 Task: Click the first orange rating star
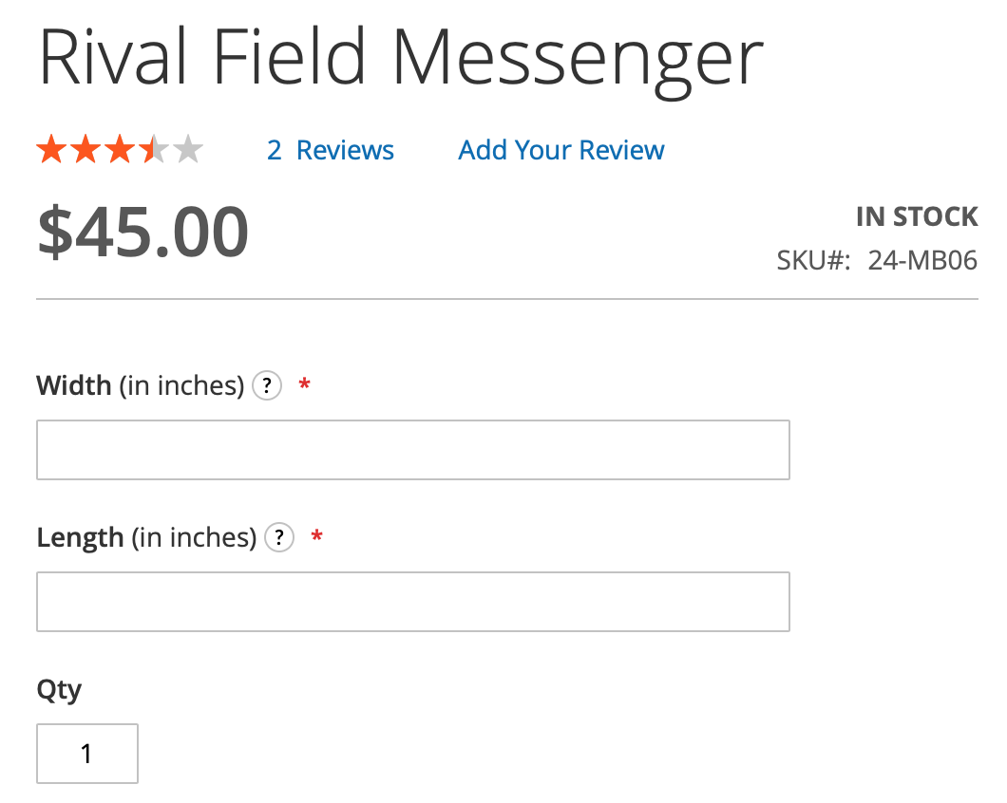51,150
